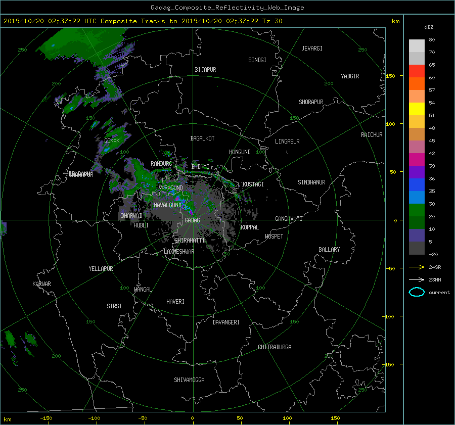
Task: Click the BIJAPUR city label
Action: [205, 70]
